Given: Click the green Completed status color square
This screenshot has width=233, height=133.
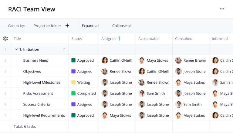Looking at the screenshot, I should coord(73,93).
